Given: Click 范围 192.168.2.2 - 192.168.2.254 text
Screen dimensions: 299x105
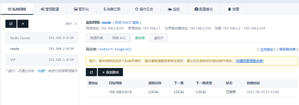Looking at the screenshot, I should (240, 28).
